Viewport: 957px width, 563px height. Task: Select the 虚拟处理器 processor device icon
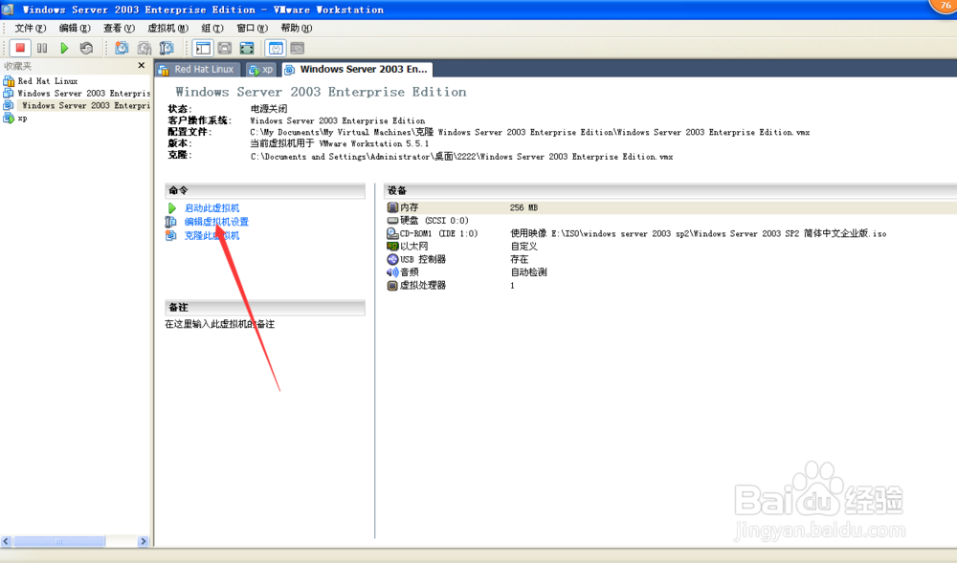[392, 285]
